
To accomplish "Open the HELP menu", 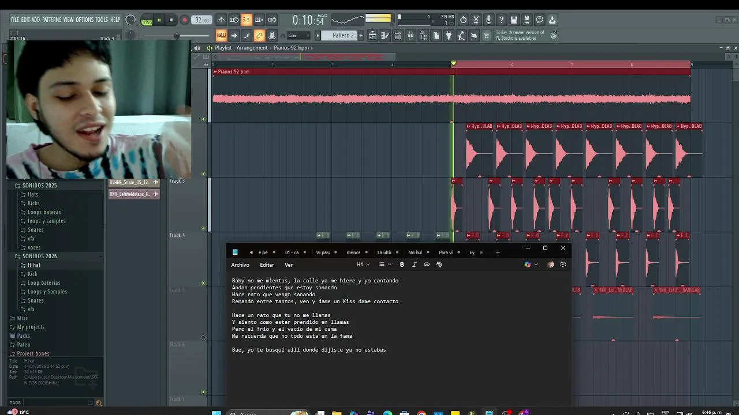I will 115,20.
